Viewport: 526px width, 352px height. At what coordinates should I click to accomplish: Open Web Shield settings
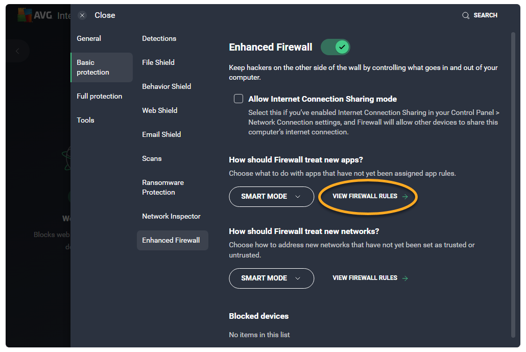point(160,110)
